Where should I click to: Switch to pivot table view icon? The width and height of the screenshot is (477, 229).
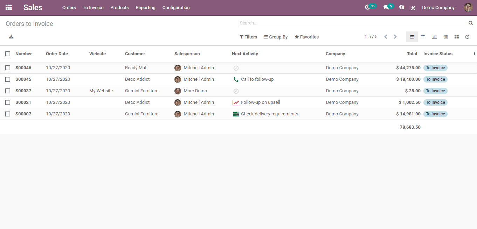click(445, 37)
